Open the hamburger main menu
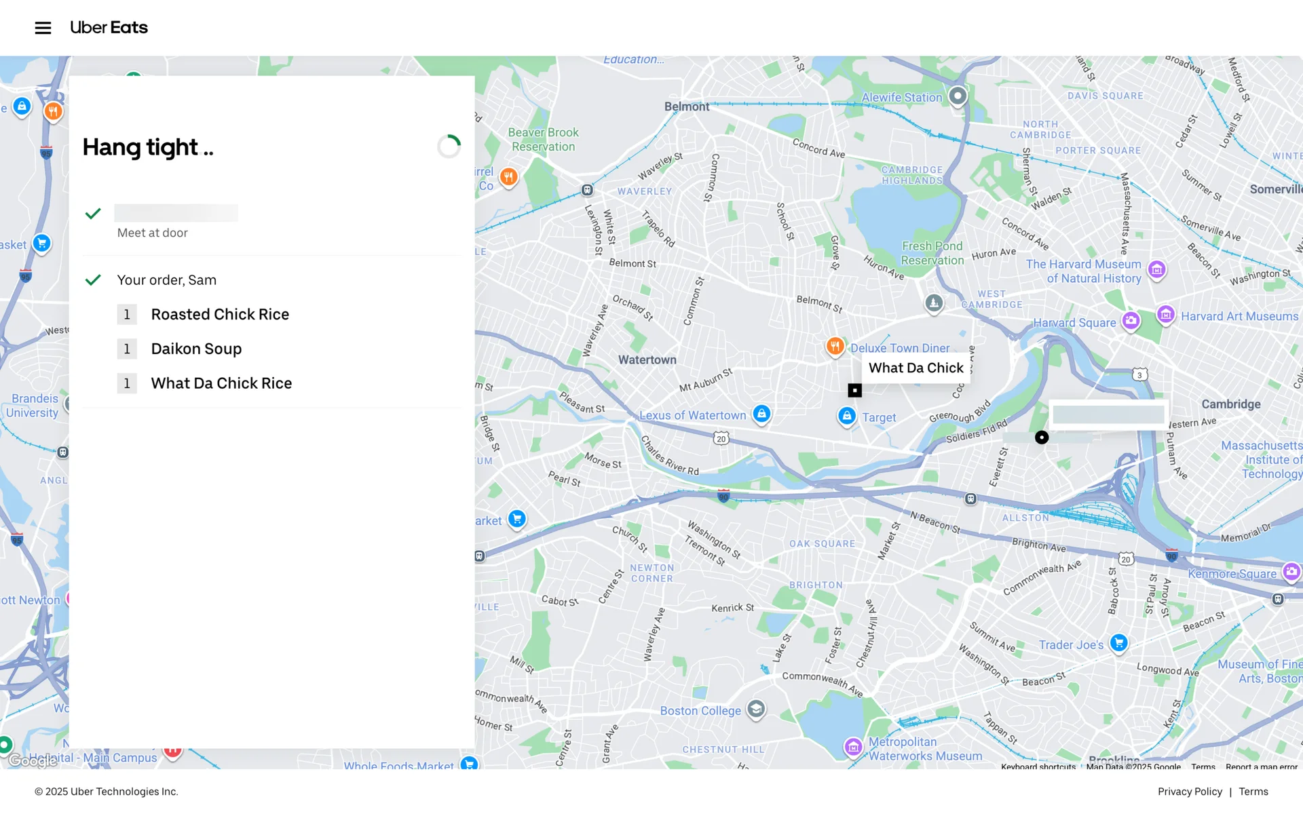 [43, 28]
